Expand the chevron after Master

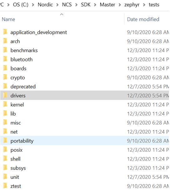click(120, 5)
